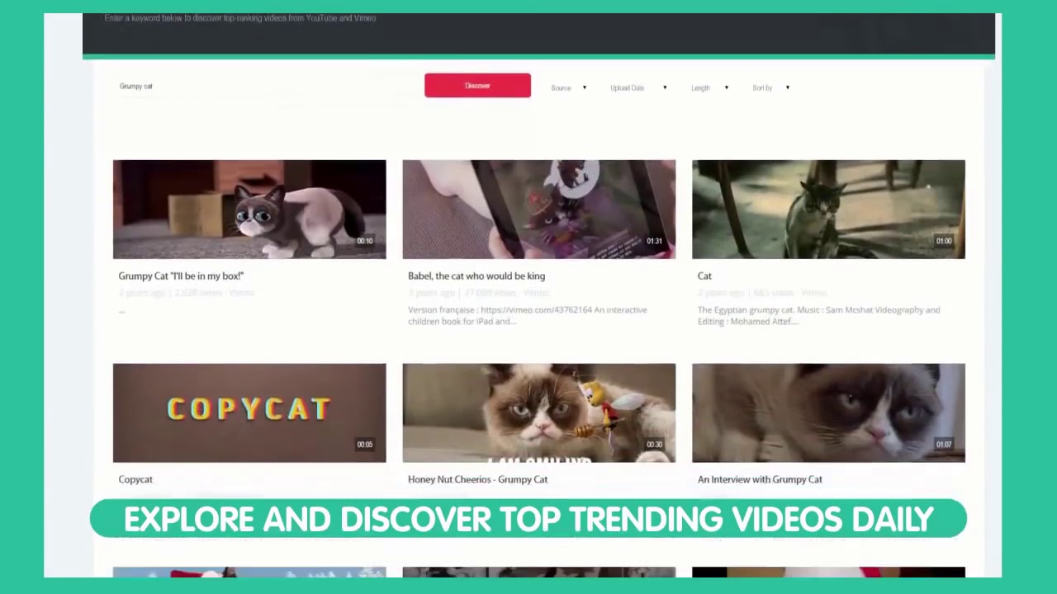The width and height of the screenshot is (1057, 594).
Task: Click title "An Interview with Grumpy Cat"
Action: 760,479
